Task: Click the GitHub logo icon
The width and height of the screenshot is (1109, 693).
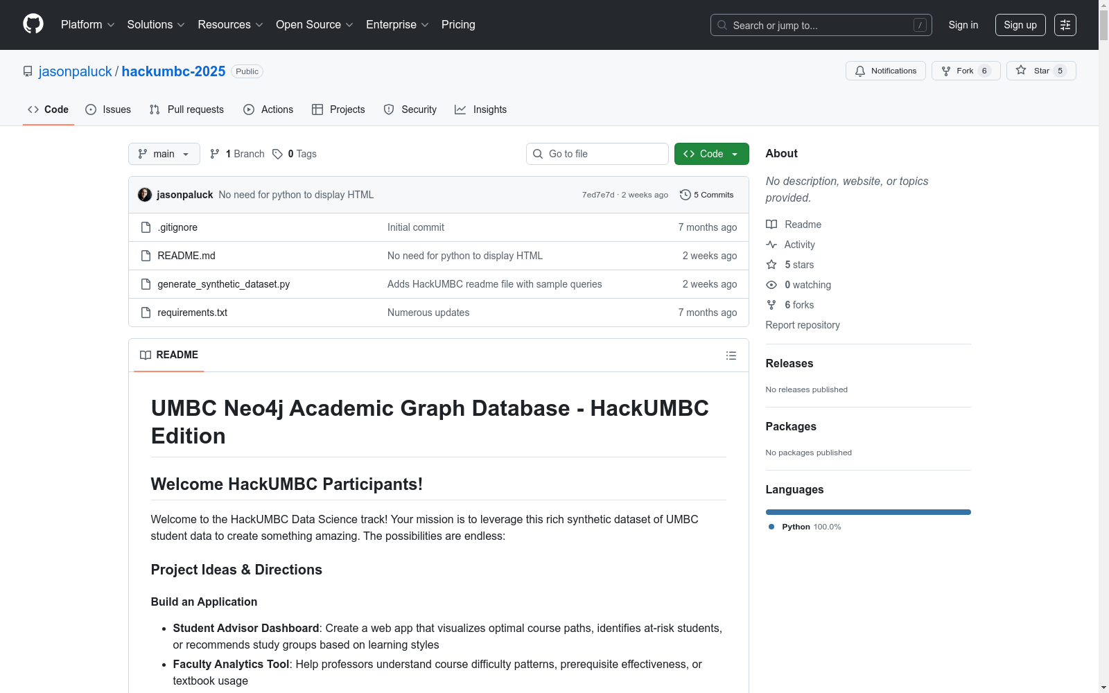Action: pos(33,24)
